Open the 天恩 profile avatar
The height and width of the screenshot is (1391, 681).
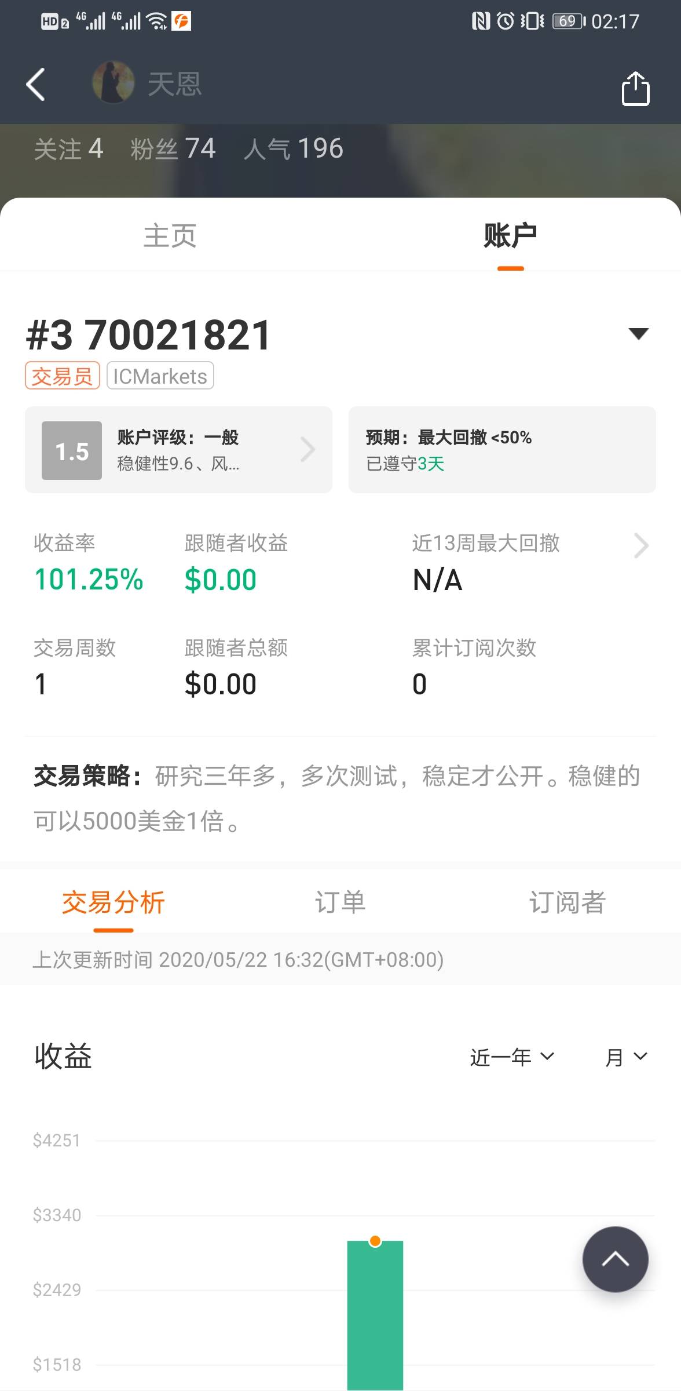113,83
